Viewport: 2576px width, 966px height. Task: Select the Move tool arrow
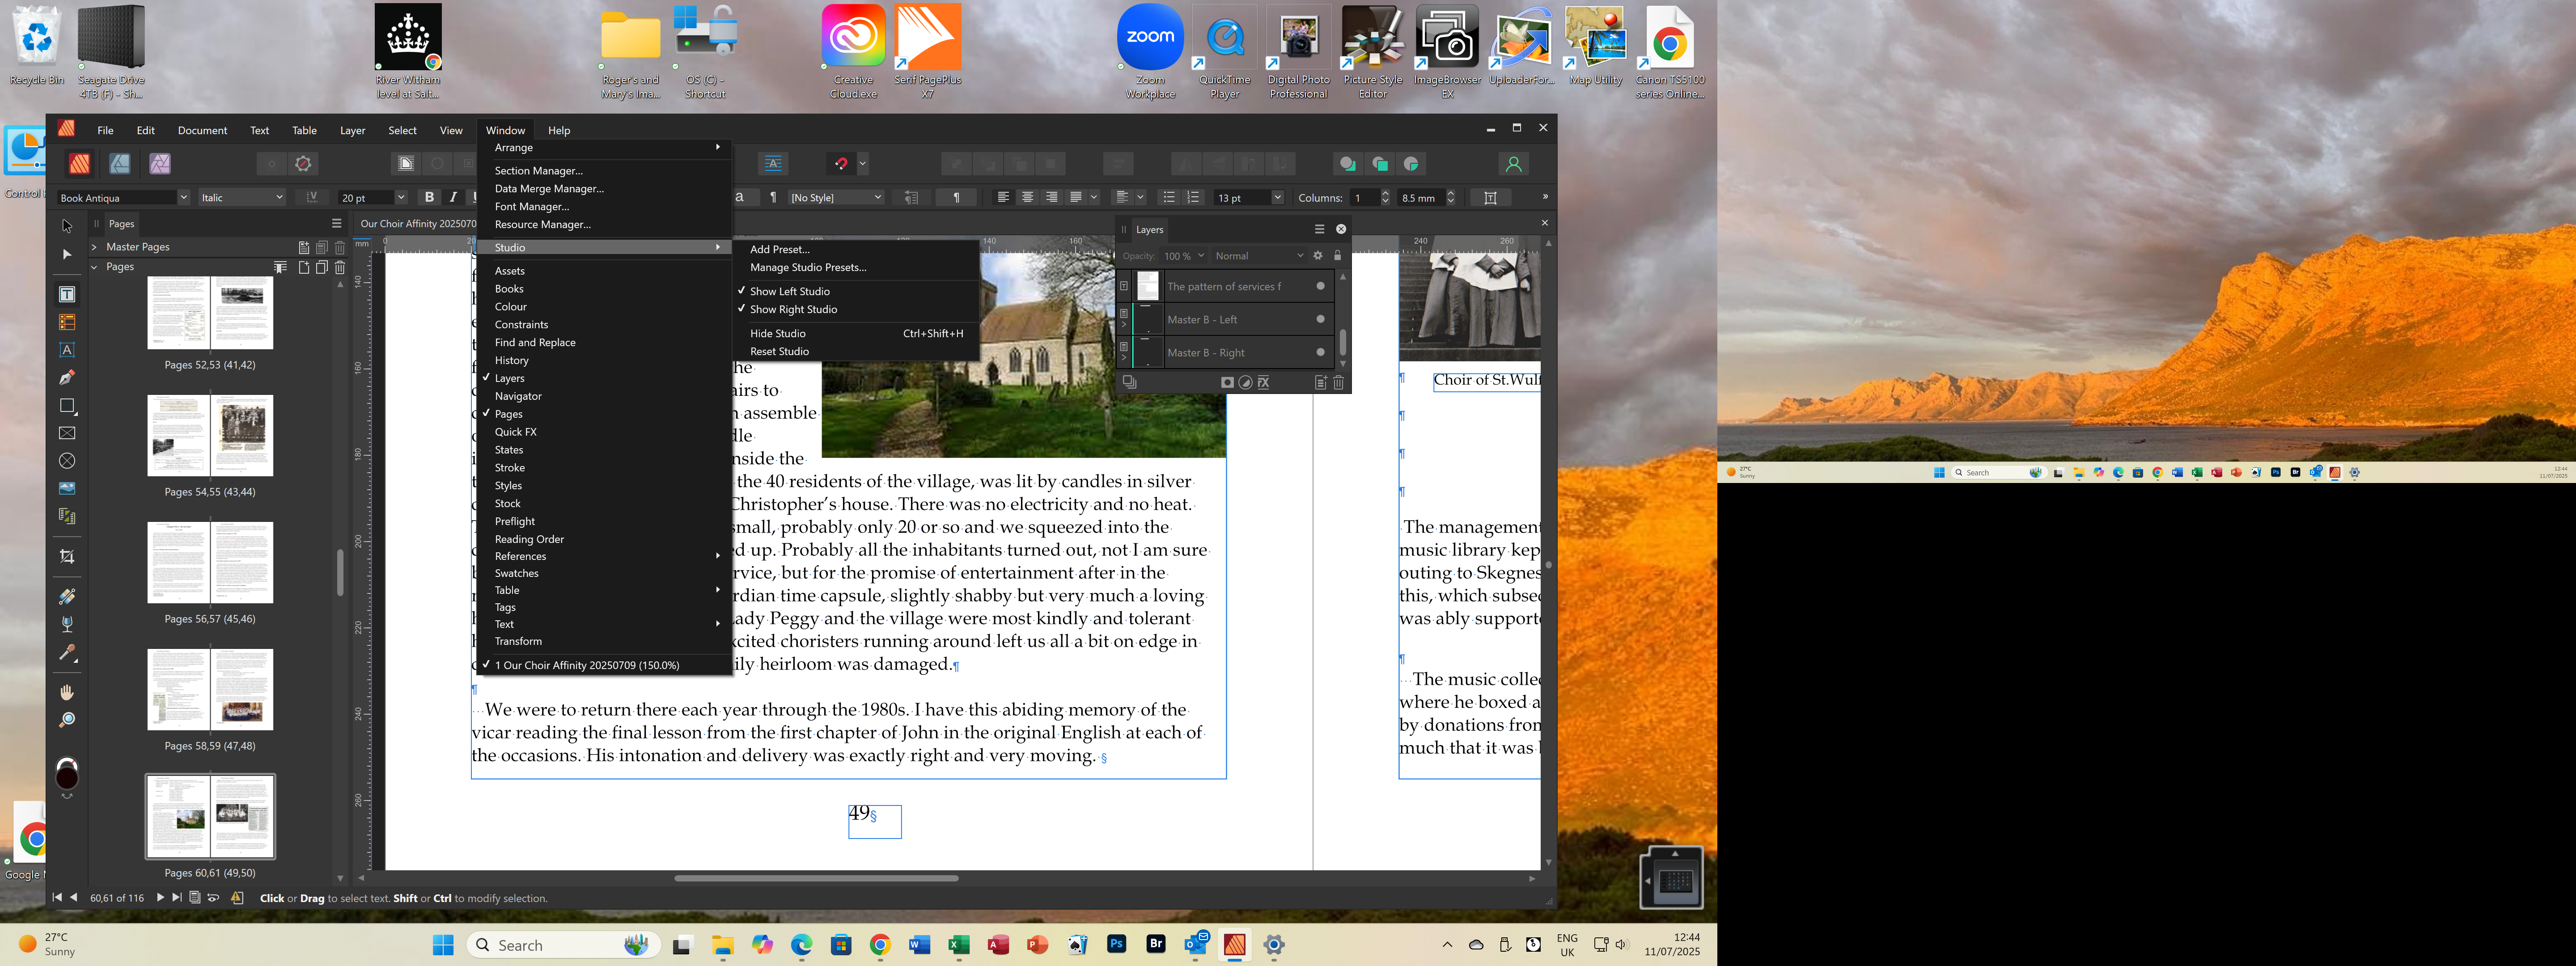pyautogui.click(x=67, y=226)
